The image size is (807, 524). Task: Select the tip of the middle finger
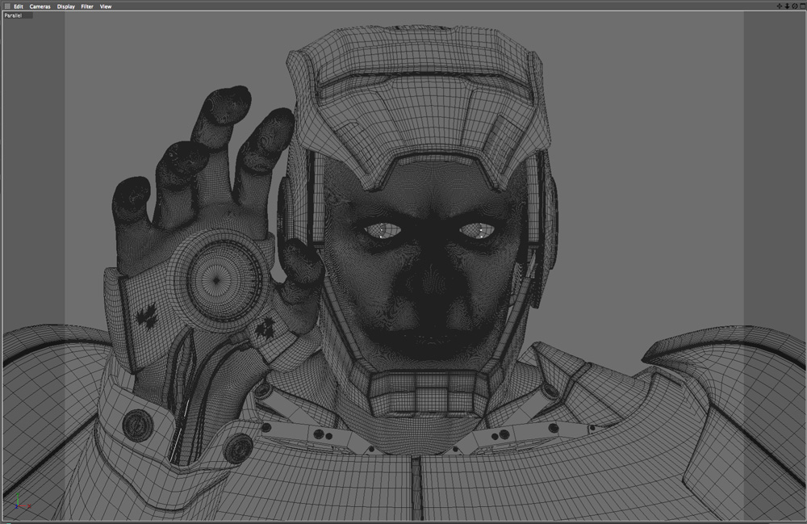point(227,106)
